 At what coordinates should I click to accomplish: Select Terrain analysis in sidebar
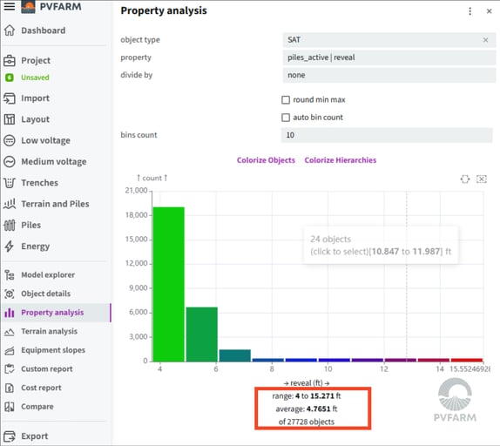[x=49, y=332]
